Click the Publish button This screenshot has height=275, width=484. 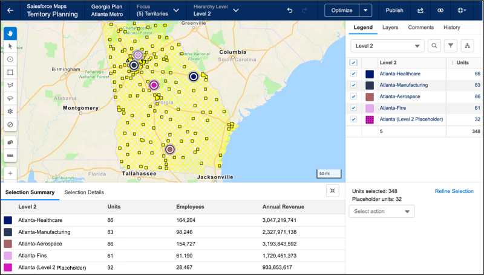pyautogui.click(x=394, y=10)
